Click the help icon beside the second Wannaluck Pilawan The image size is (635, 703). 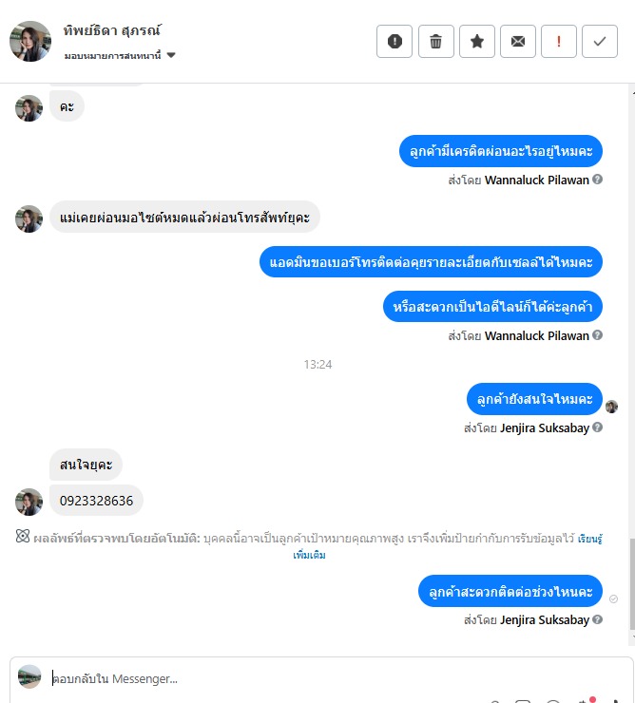click(597, 335)
